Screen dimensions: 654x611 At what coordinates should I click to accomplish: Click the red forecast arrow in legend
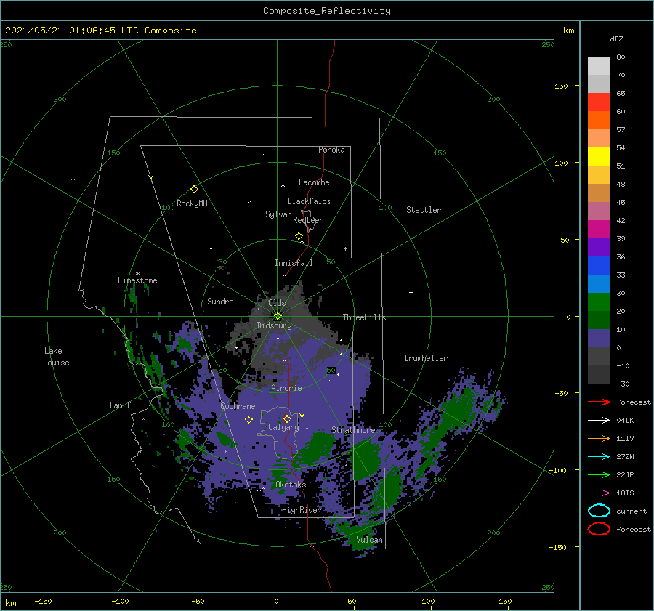pyautogui.click(x=599, y=402)
